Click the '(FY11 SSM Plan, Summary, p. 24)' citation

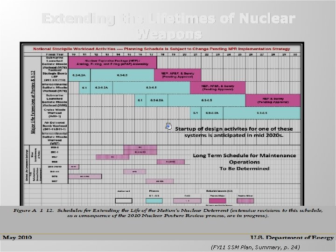coord(255,247)
